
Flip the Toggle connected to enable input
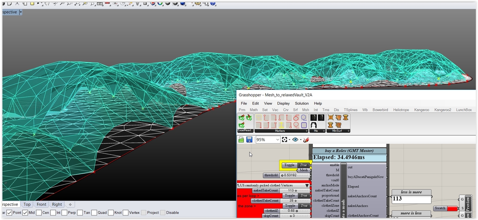303,165
